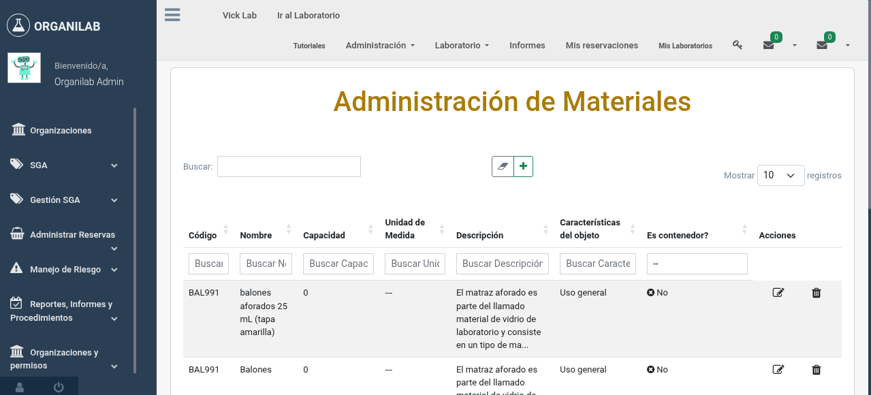This screenshot has height=395, width=871.
Task: Expand Reportes, Informes y Procedimientos menu
Action: click(65, 311)
